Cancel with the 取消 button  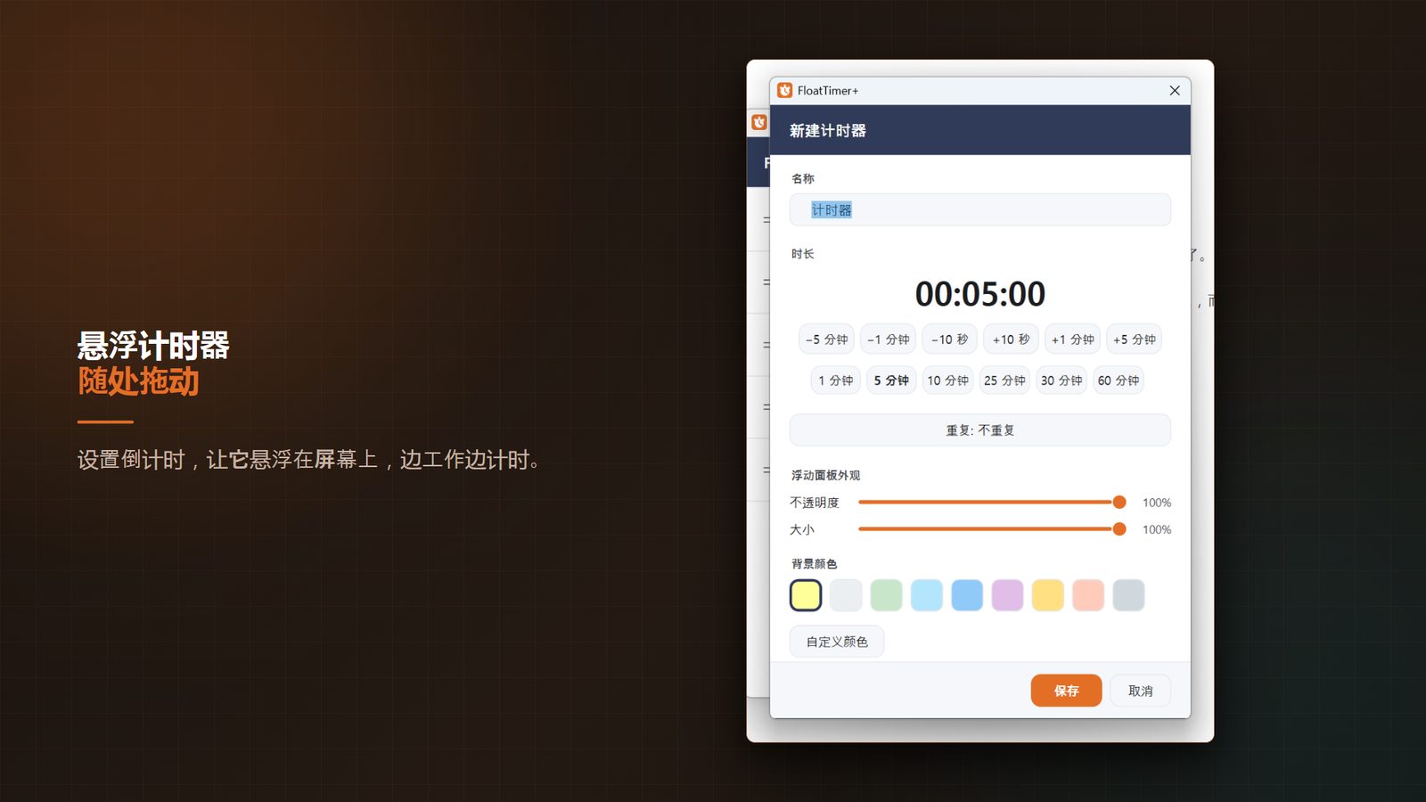(1140, 691)
